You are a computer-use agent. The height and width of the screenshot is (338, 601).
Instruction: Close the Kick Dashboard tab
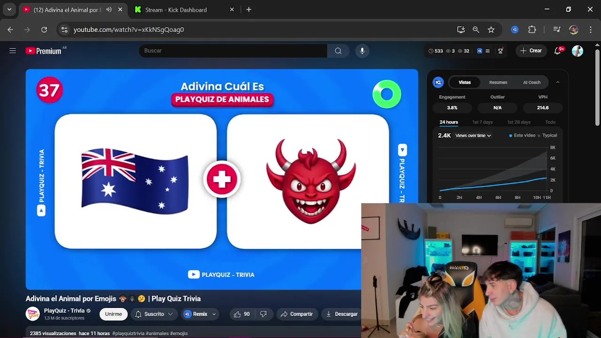click(x=231, y=9)
